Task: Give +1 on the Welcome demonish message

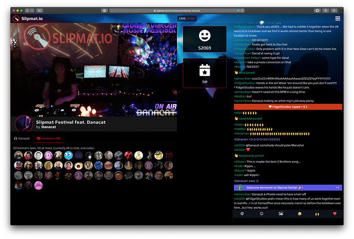Action: [x=337, y=188]
